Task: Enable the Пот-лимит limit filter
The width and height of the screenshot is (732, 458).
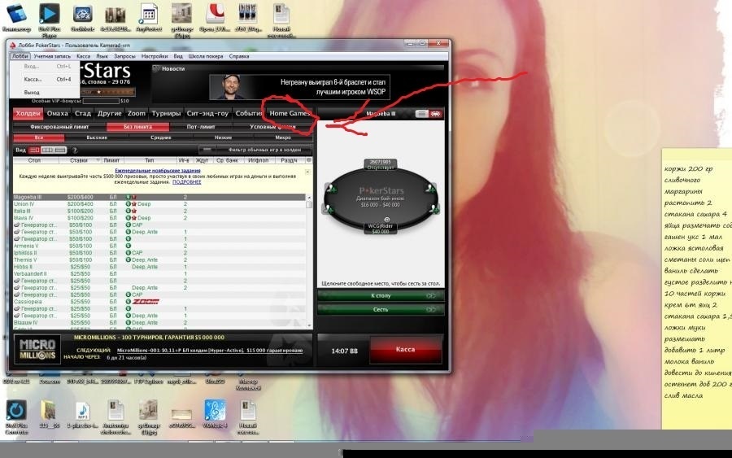Action: pyautogui.click(x=201, y=127)
